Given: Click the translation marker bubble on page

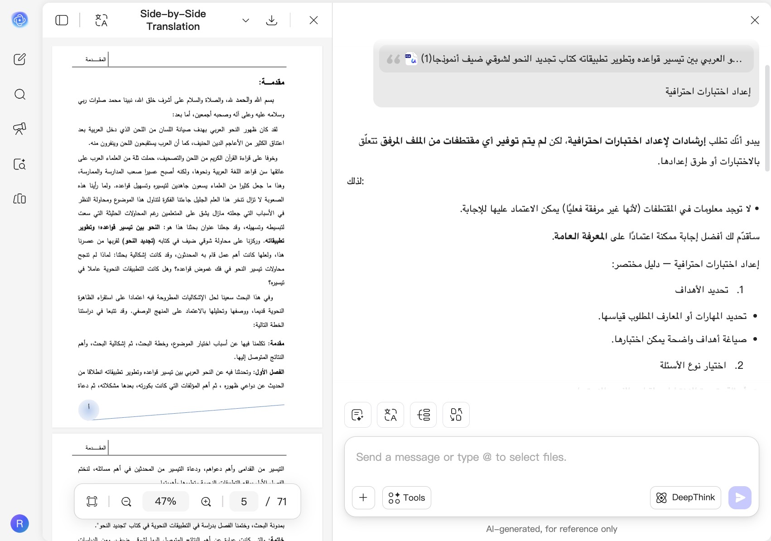Looking at the screenshot, I should 89,410.
